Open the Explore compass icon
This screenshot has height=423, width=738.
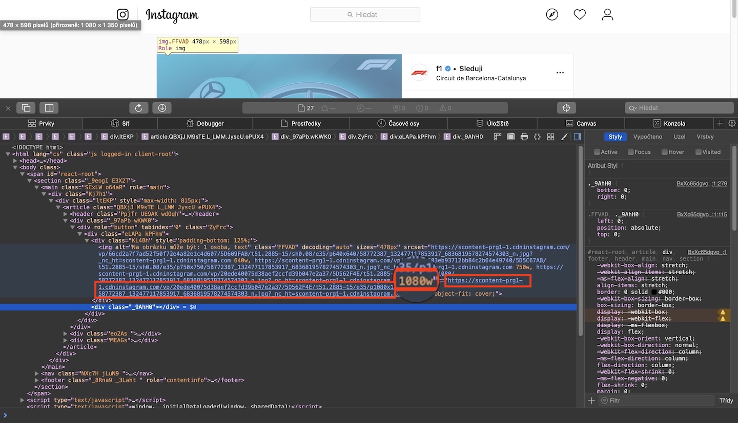[x=552, y=14]
